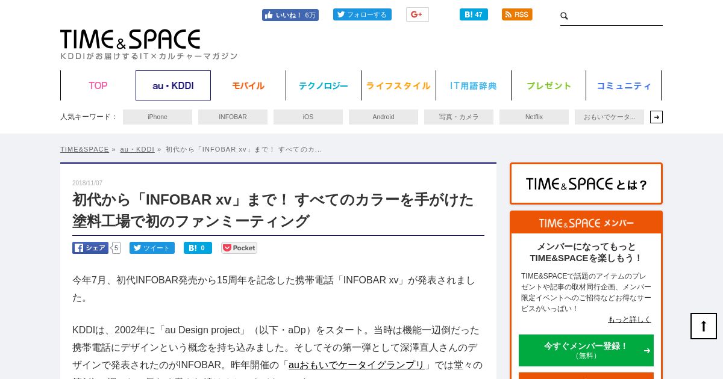Click the Facebook share count bubble 5
The height and width of the screenshot is (379, 723).
pos(116,248)
